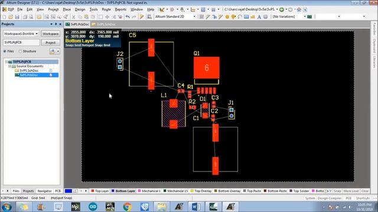The image size is (378, 212).
Task: Select the Place Component tool
Action: pyautogui.click(x=265, y=17)
